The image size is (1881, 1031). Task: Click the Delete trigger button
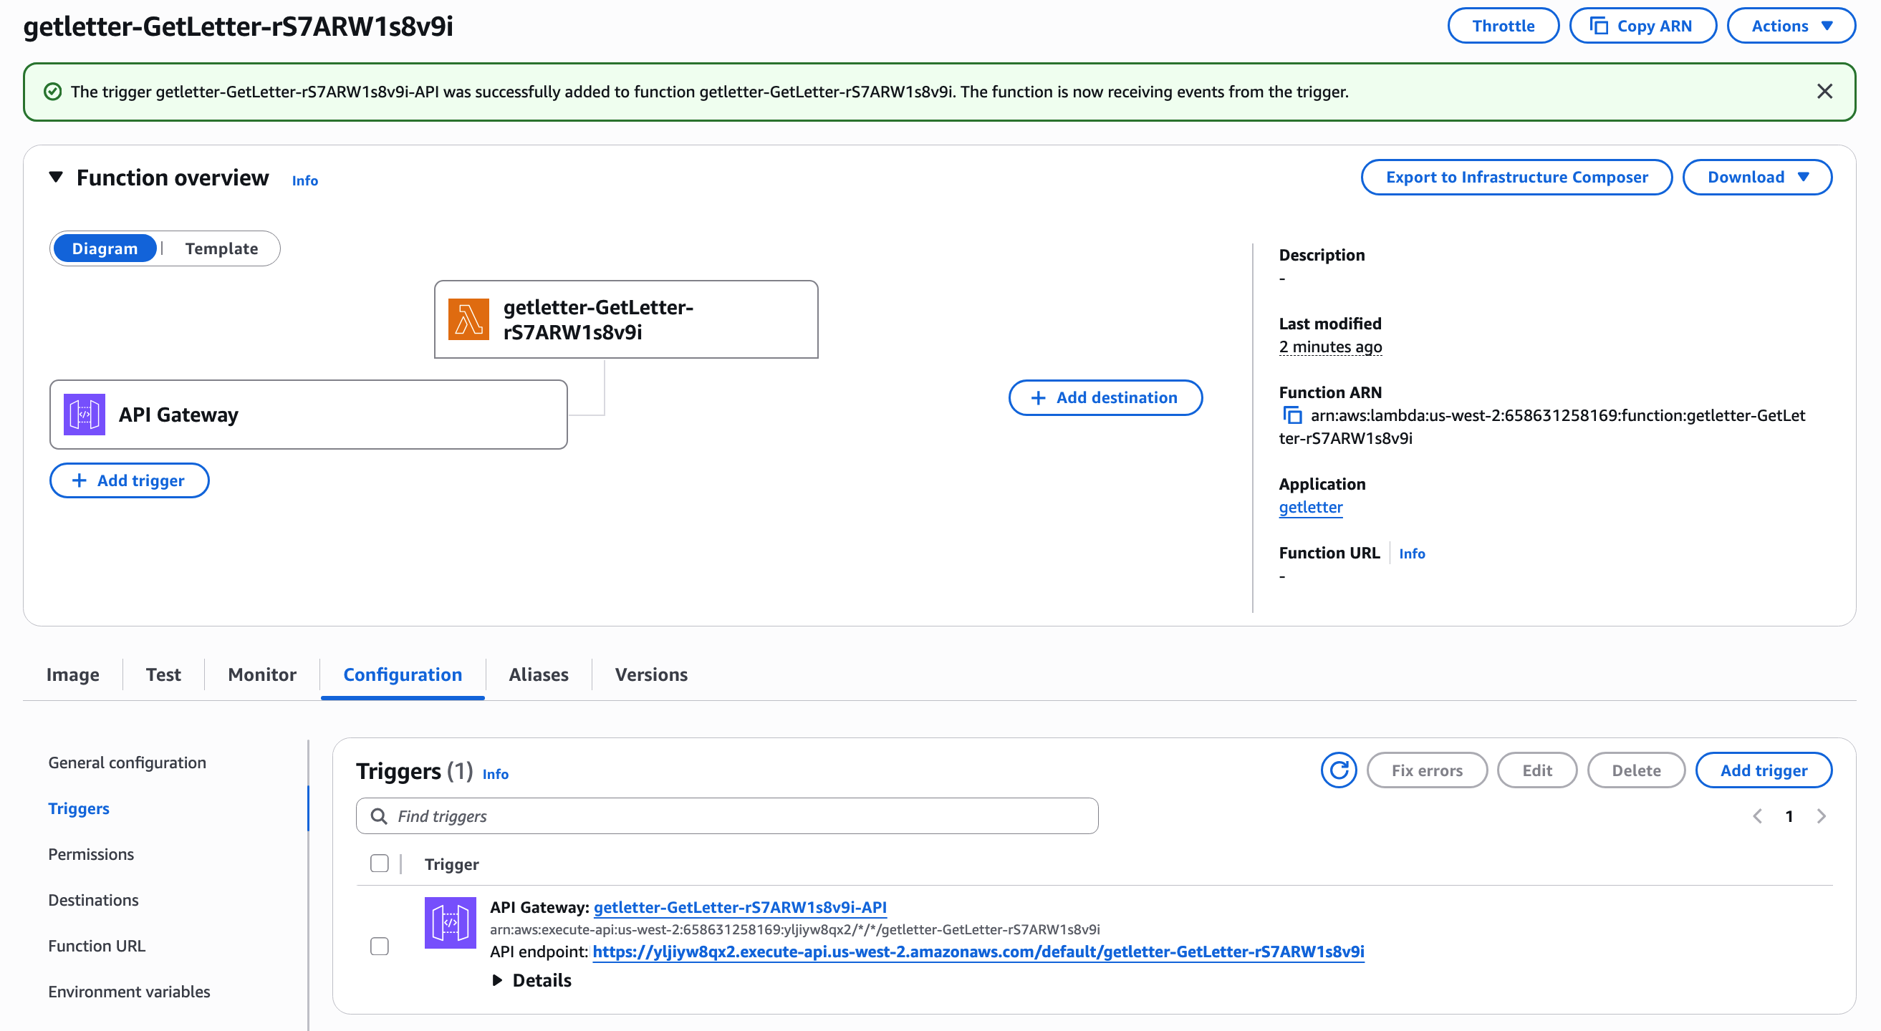[1635, 770]
